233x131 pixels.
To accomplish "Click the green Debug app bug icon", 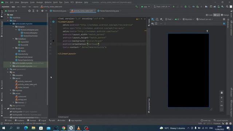I will tap(185, 7).
